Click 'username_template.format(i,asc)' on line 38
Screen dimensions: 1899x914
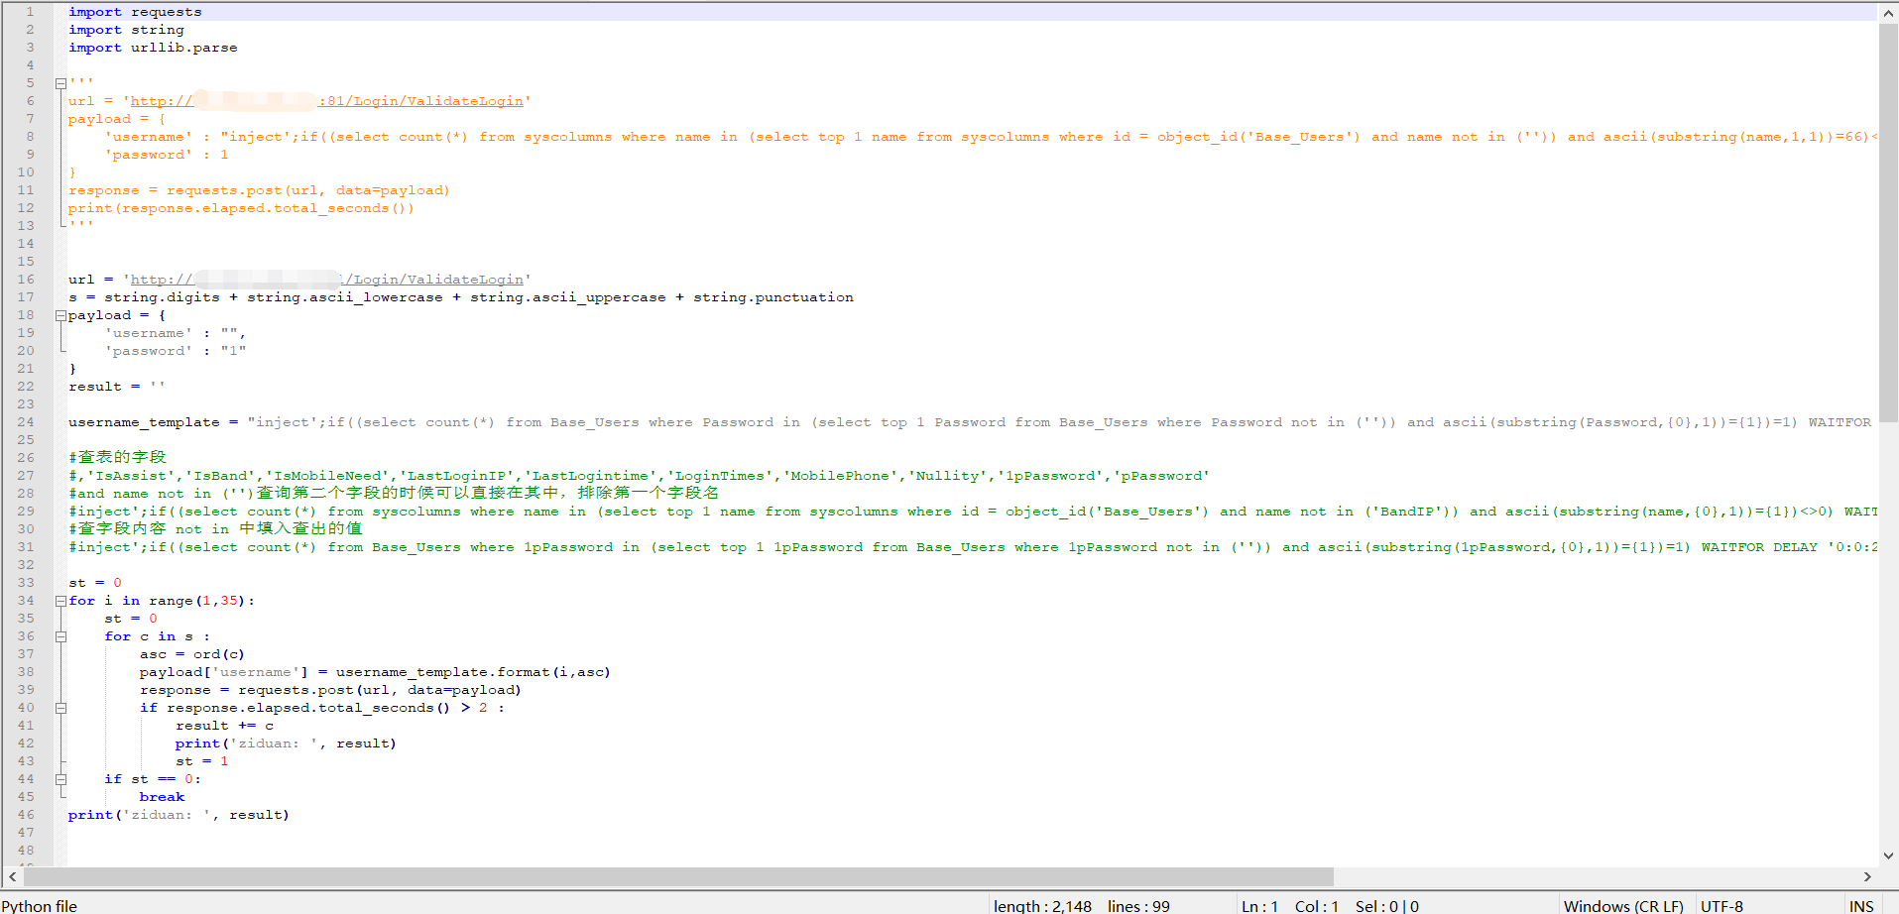[473, 672]
